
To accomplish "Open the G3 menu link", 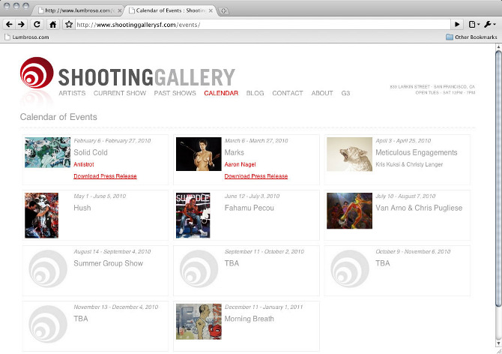I will point(345,93).
